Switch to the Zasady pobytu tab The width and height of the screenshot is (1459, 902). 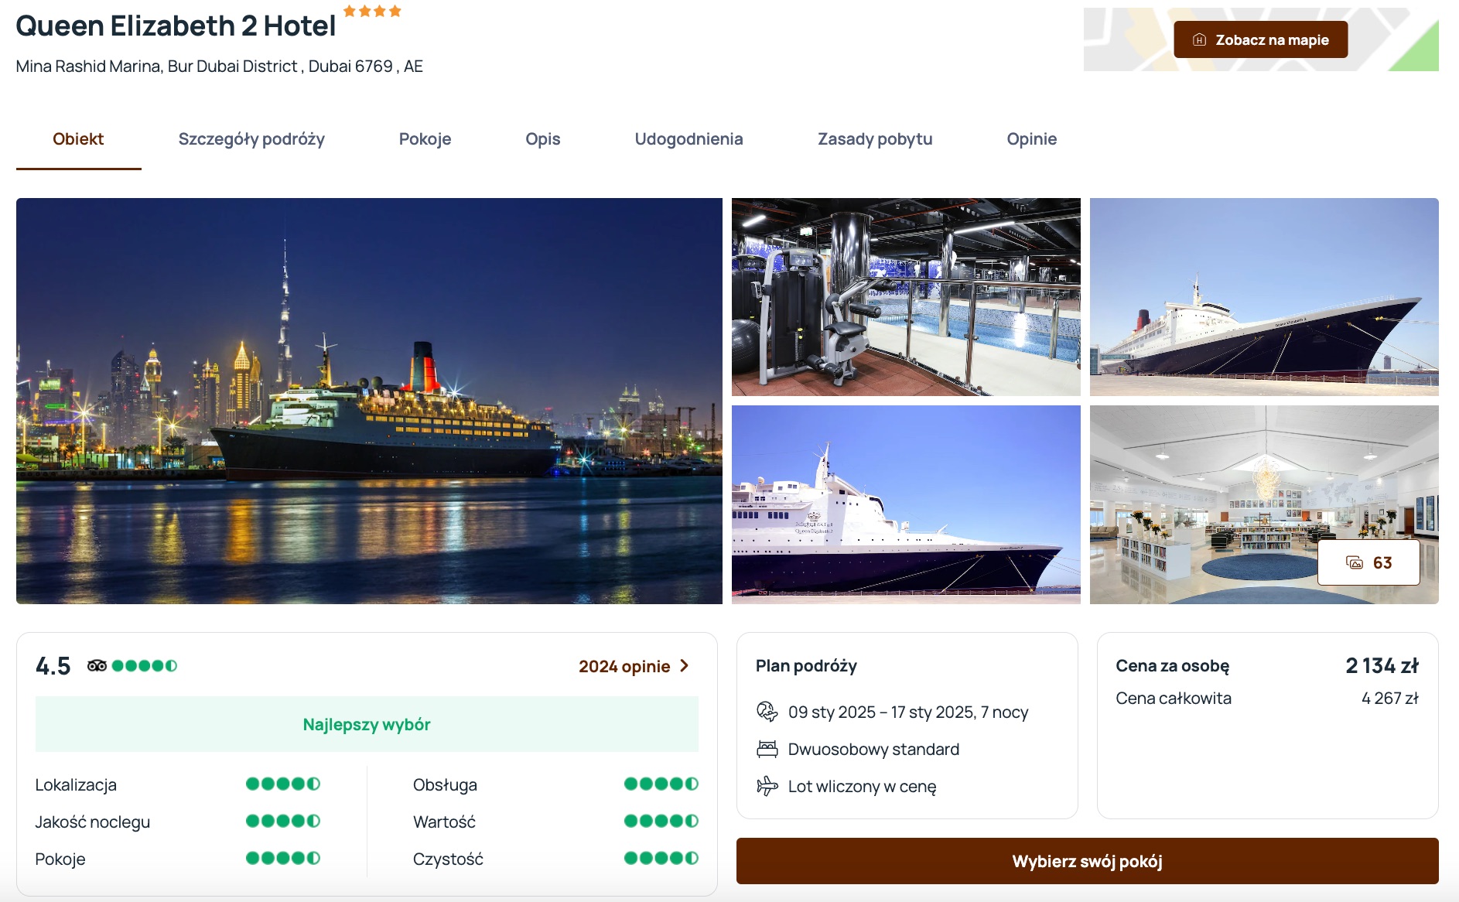[x=875, y=139]
